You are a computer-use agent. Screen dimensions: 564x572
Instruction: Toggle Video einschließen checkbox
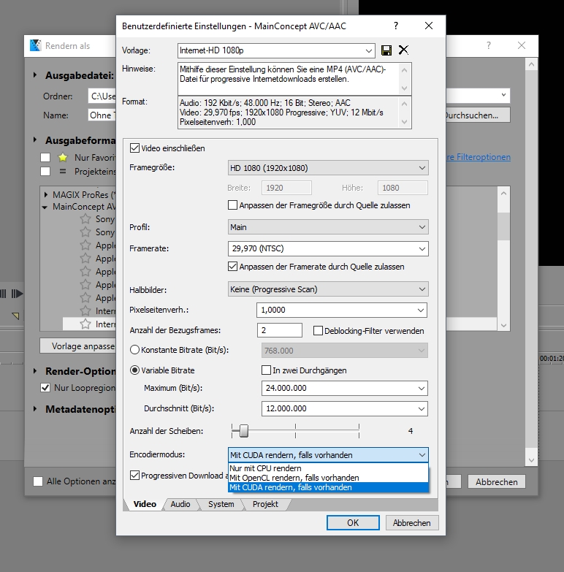[134, 148]
